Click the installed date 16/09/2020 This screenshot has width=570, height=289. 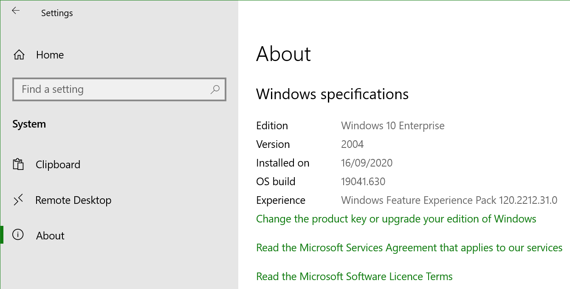click(x=367, y=163)
